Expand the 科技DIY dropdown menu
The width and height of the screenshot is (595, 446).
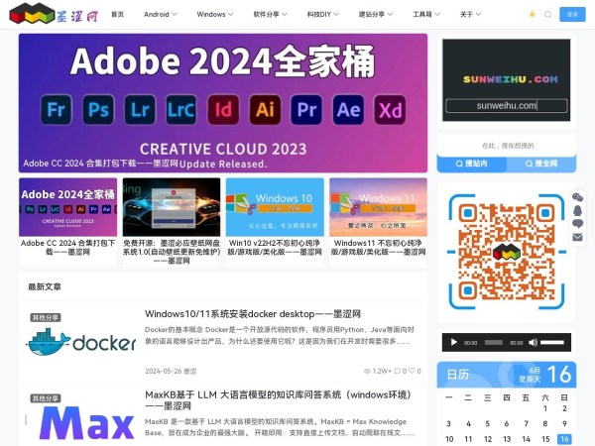[x=322, y=15]
